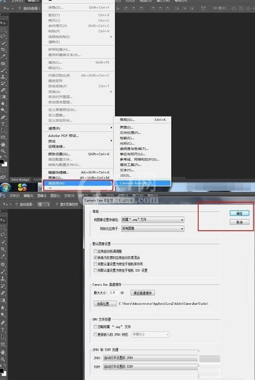Select the Zoom tool in the Edit-menu Photoshop window
This screenshot has height=380, width=255.
pos(3,151)
